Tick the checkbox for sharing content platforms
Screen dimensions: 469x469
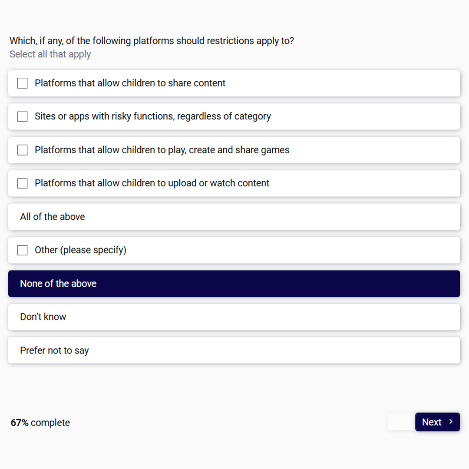[23, 83]
